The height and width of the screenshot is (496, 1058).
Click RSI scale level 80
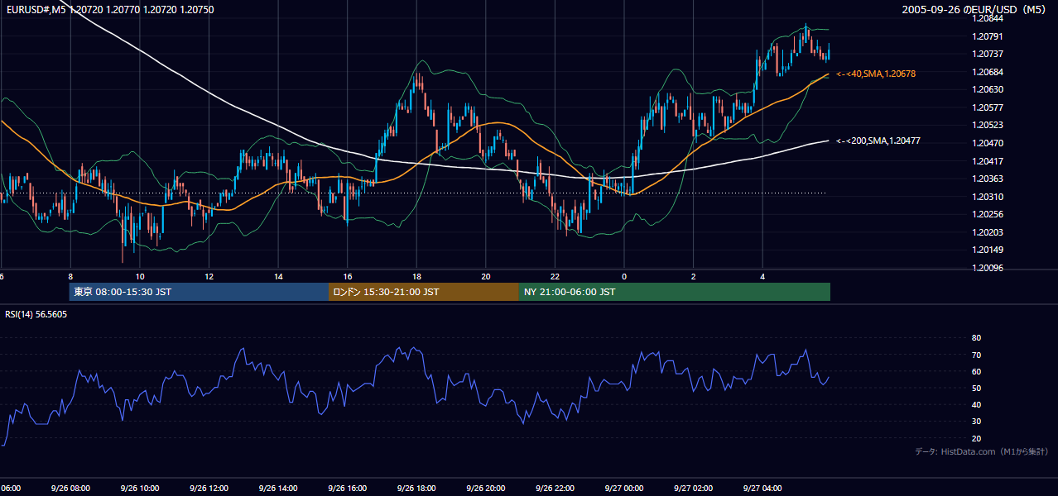pos(976,338)
